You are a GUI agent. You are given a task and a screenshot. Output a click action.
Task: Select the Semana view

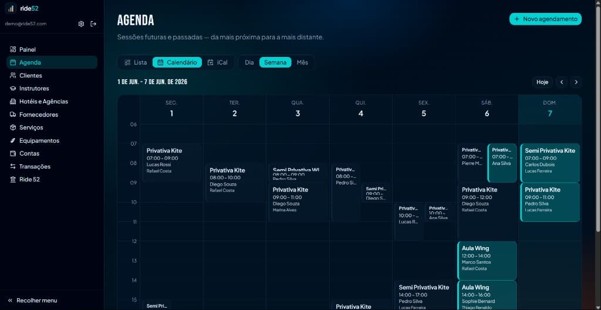click(275, 62)
